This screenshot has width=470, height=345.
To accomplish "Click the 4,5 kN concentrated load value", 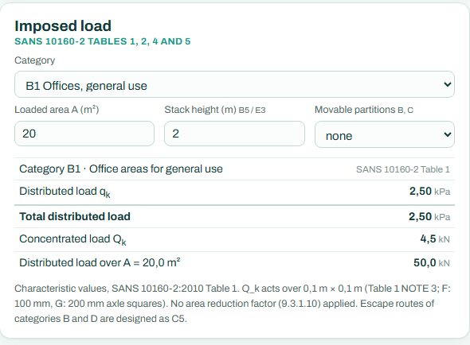I will pos(435,239).
